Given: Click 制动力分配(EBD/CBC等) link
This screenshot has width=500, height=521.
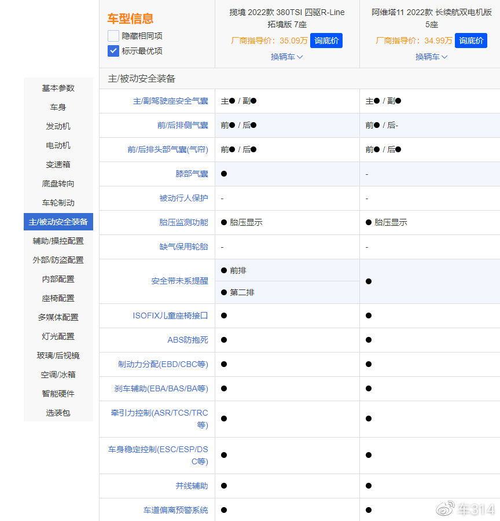Looking at the screenshot, I should click(163, 364).
